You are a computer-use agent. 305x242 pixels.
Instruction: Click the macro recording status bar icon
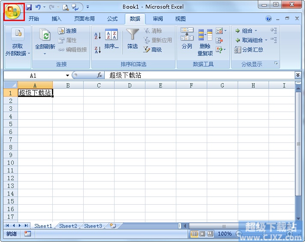pyautogui.click(x=27, y=234)
